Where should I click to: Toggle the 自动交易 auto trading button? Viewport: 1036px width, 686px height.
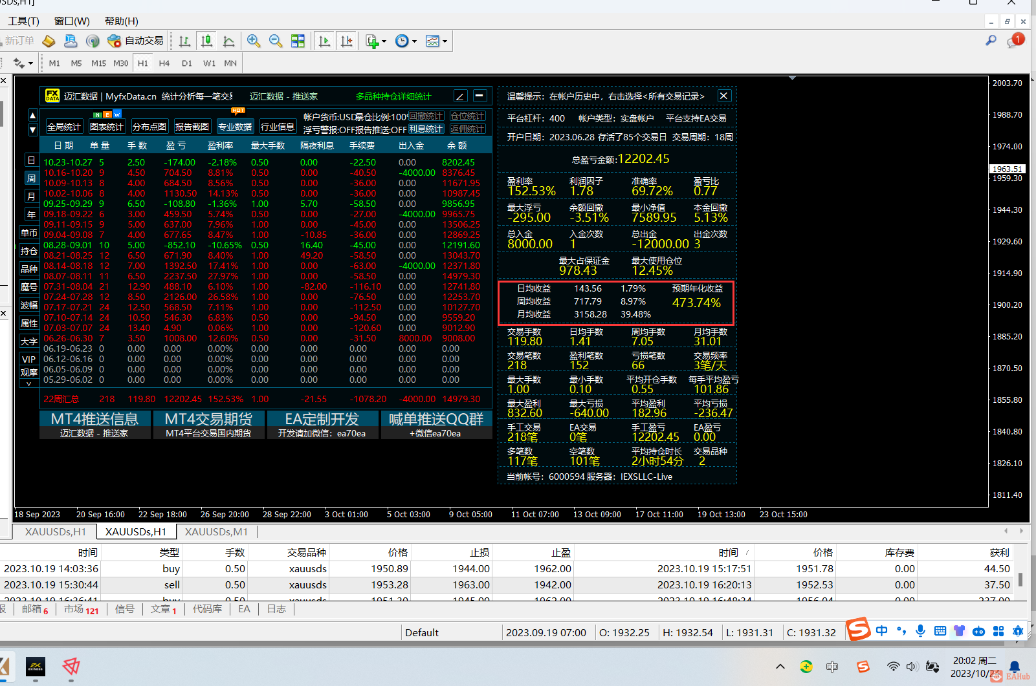[135, 41]
